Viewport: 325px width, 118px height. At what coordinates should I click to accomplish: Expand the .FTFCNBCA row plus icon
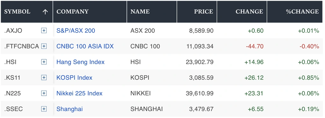44,46
